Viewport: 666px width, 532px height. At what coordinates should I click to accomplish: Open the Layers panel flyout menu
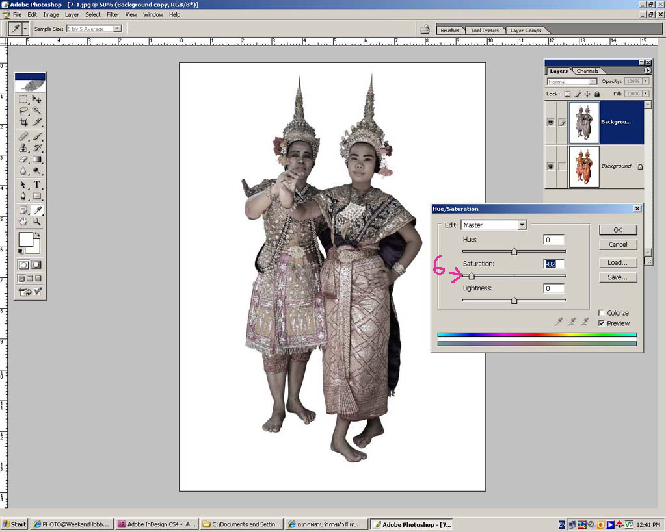pos(648,70)
